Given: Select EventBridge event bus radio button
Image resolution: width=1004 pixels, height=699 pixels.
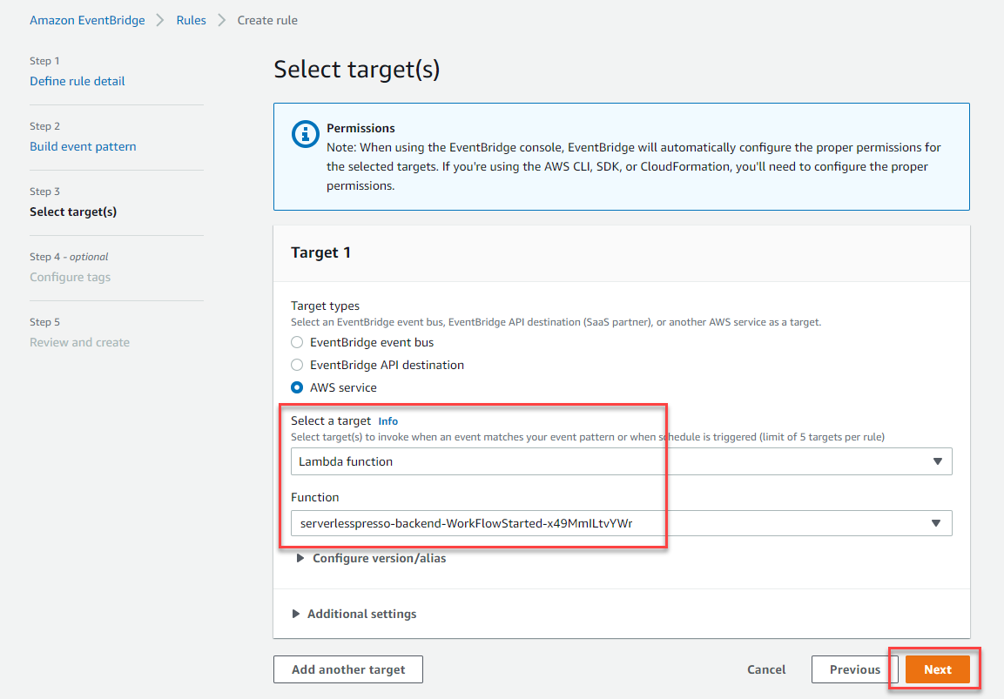Looking at the screenshot, I should (x=297, y=342).
